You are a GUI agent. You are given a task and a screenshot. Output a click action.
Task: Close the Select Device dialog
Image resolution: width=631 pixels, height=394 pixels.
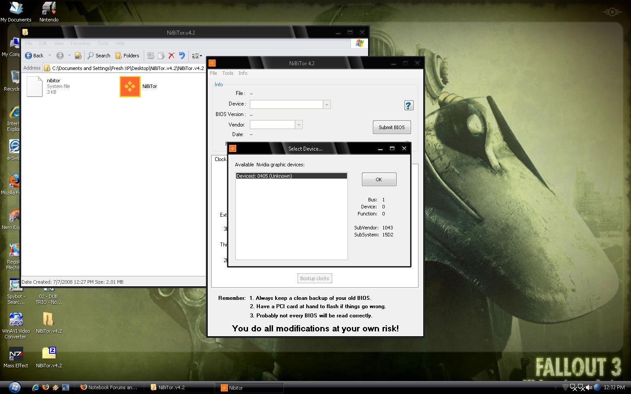pos(404,148)
